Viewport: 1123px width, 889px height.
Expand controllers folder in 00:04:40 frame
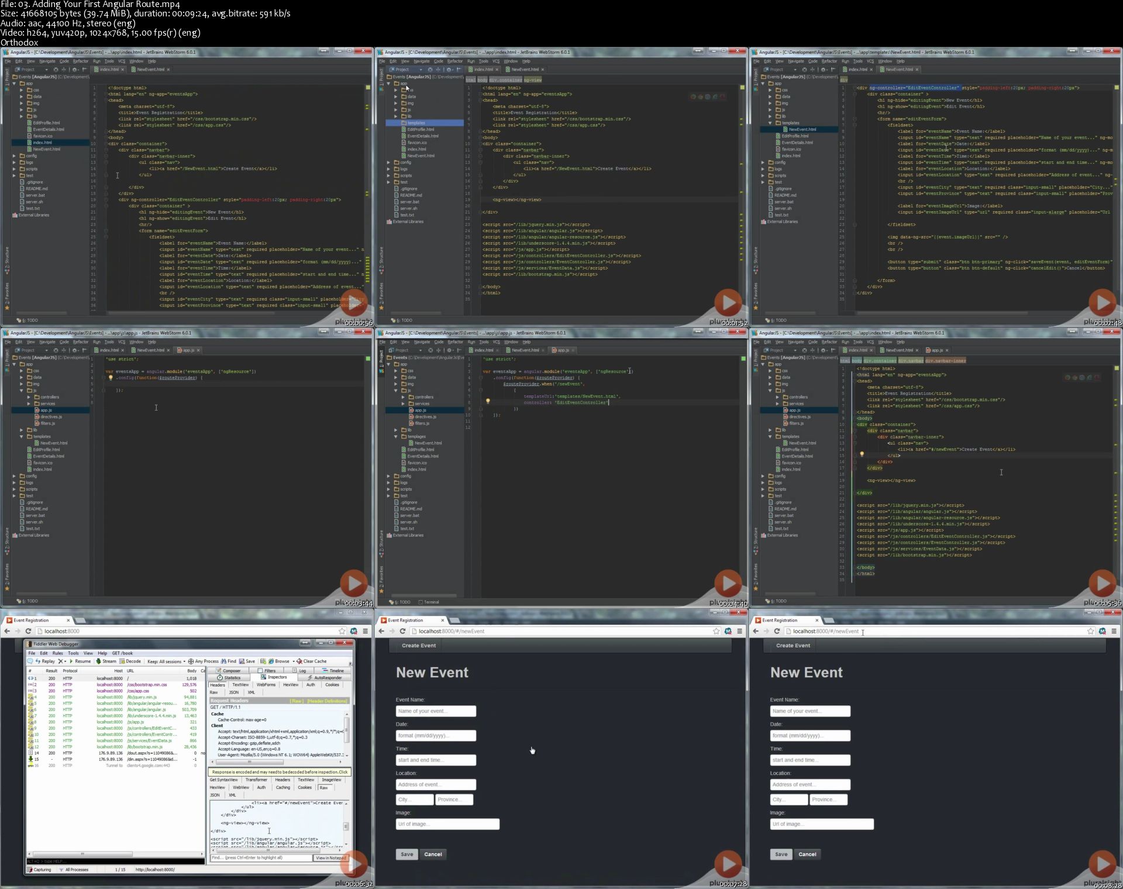click(403, 397)
